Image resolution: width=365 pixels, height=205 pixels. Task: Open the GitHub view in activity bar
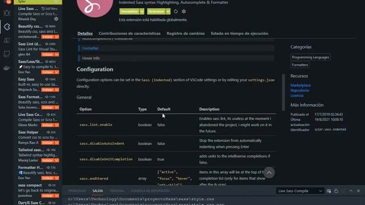[7, 54]
